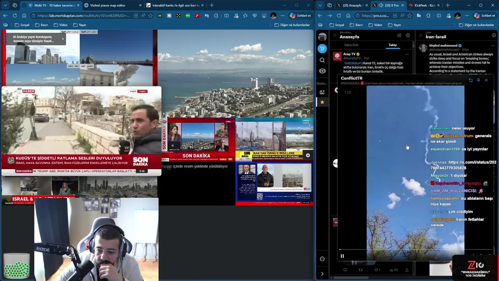Open a new tab in the right browser
499x281 pixels.
(448, 5)
